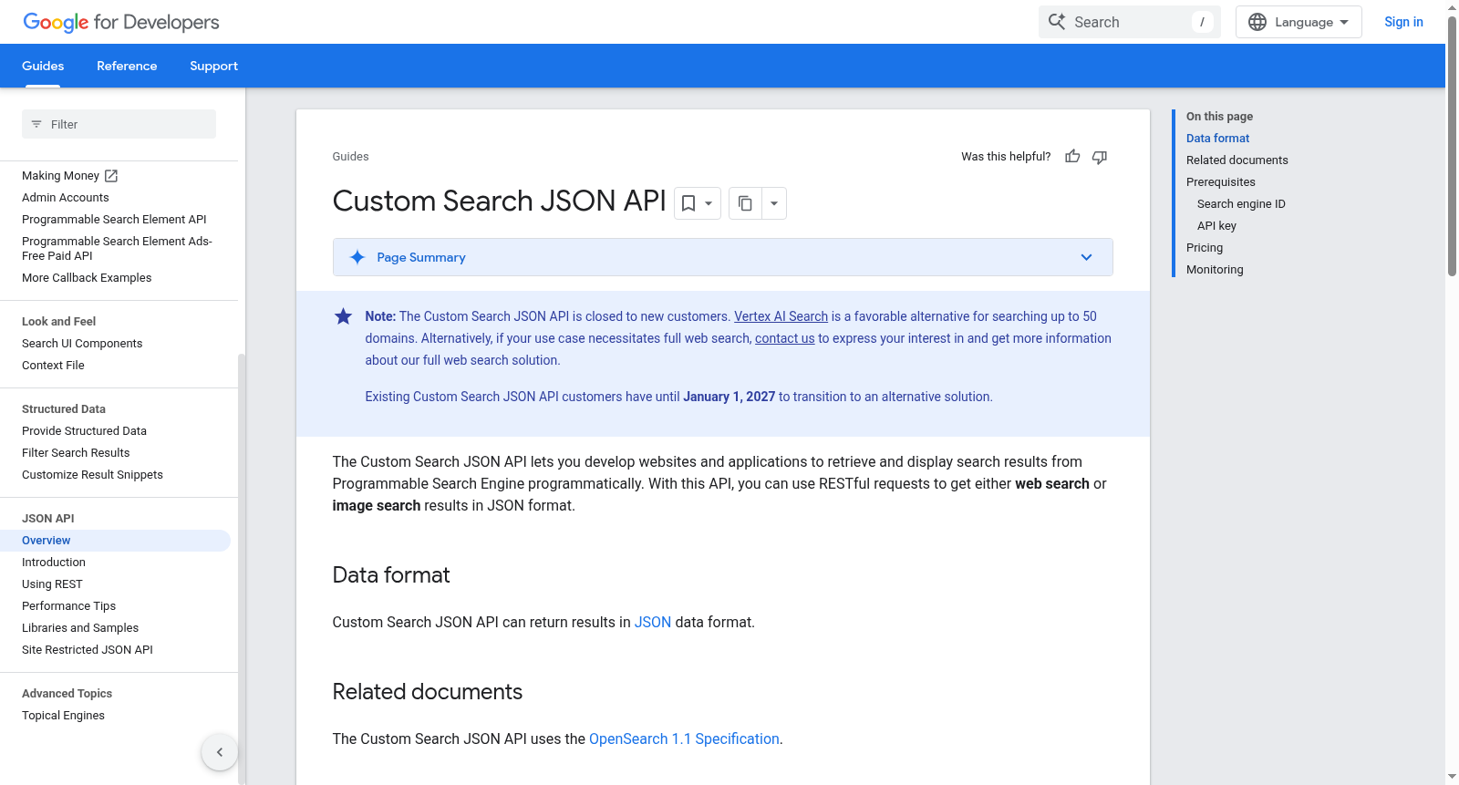
Task: Click the search magnifier icon
Action: (x=1057, y=22)
